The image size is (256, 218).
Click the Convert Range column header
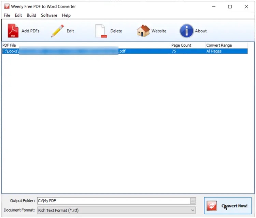[226, 45]
